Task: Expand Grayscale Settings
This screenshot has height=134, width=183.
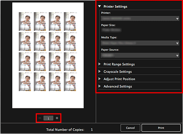Action: pyautogui.click(x=100, y=72)
